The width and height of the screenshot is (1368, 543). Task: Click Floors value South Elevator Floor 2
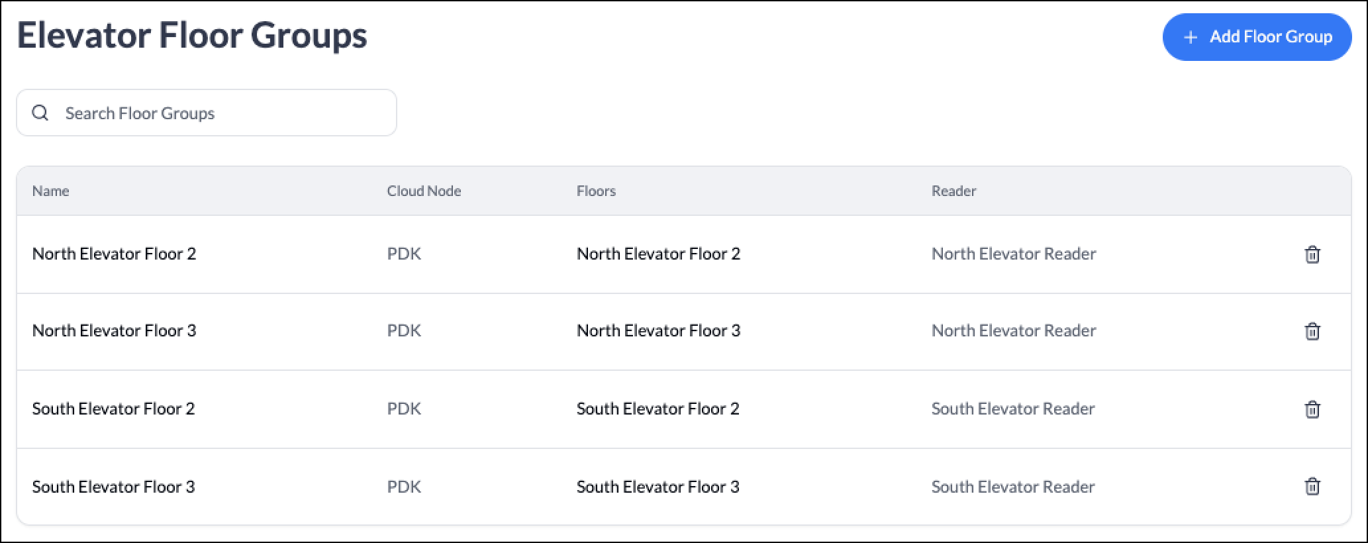(658, 409)
